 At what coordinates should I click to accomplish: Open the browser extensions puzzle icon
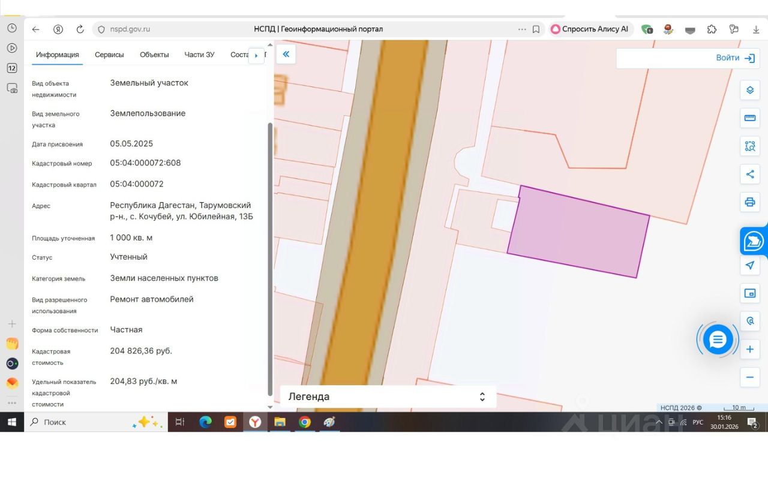pyautogui.click(x=712, y=29)
